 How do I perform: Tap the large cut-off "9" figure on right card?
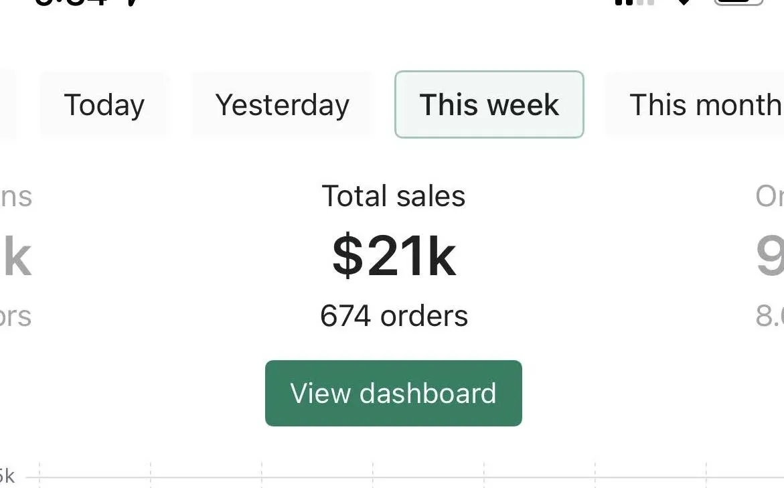tap(770, 256)
